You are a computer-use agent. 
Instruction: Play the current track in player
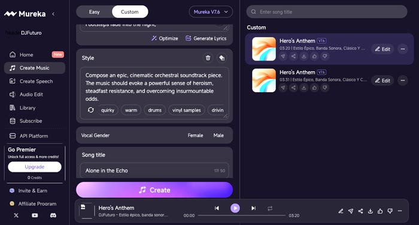[235, 208]
